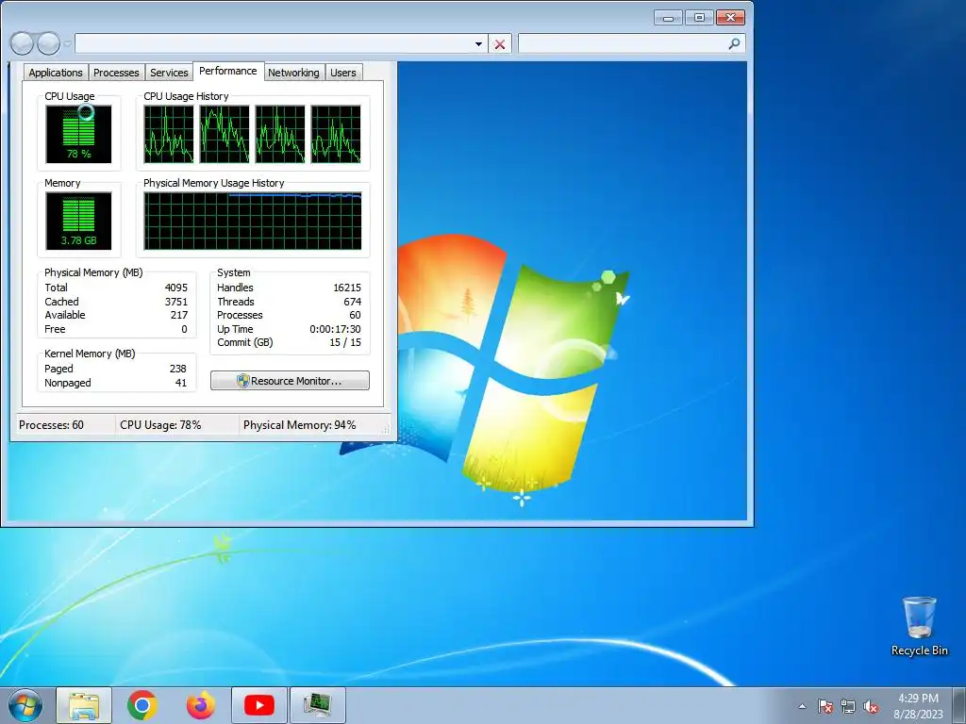Image resolution: width=966 pixels, height=724 pixels.
Task: Click the Commit (GB) value 15 / 15
Action: (x=345, y=343)
